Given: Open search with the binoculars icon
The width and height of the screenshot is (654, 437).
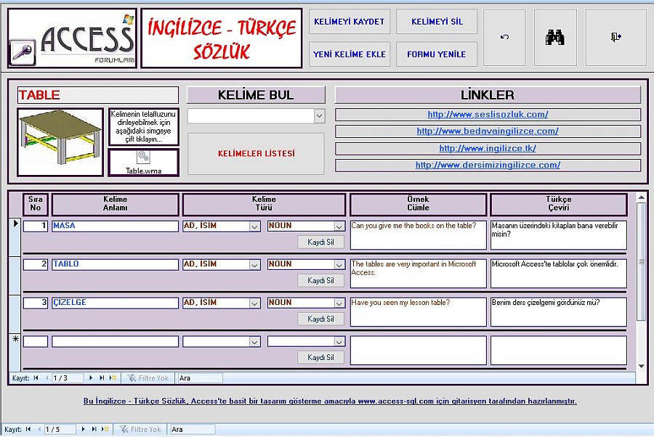Looking at the screenshot, I should [555, 38].
